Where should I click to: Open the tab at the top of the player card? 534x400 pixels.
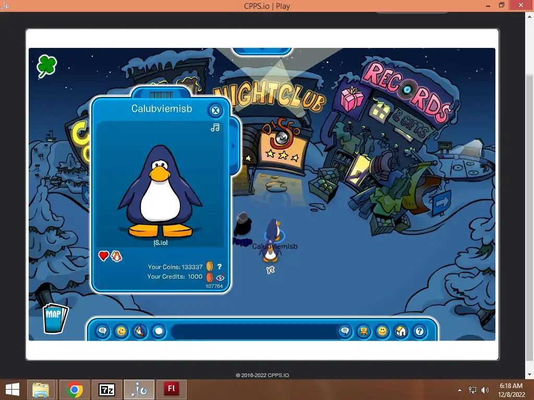(161, 94)
